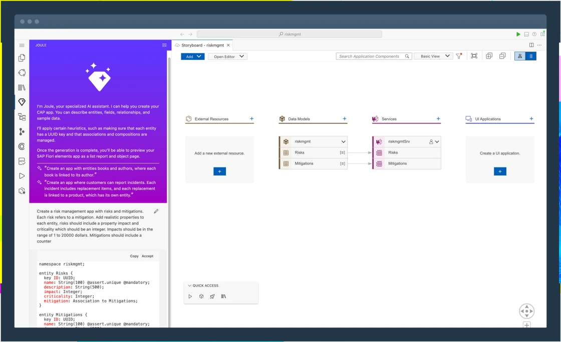
Task: Open Joule panel options menu icon
Action: pyautogui.click(x=164, y=45)
